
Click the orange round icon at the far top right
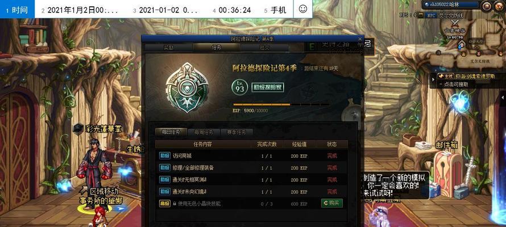(x=499, y=5)
